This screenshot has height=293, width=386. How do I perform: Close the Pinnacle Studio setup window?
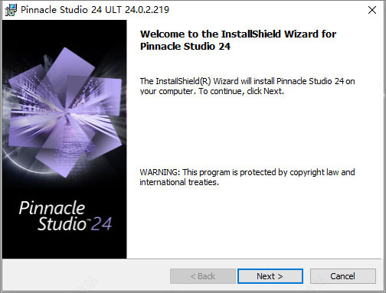pos(372,10)
